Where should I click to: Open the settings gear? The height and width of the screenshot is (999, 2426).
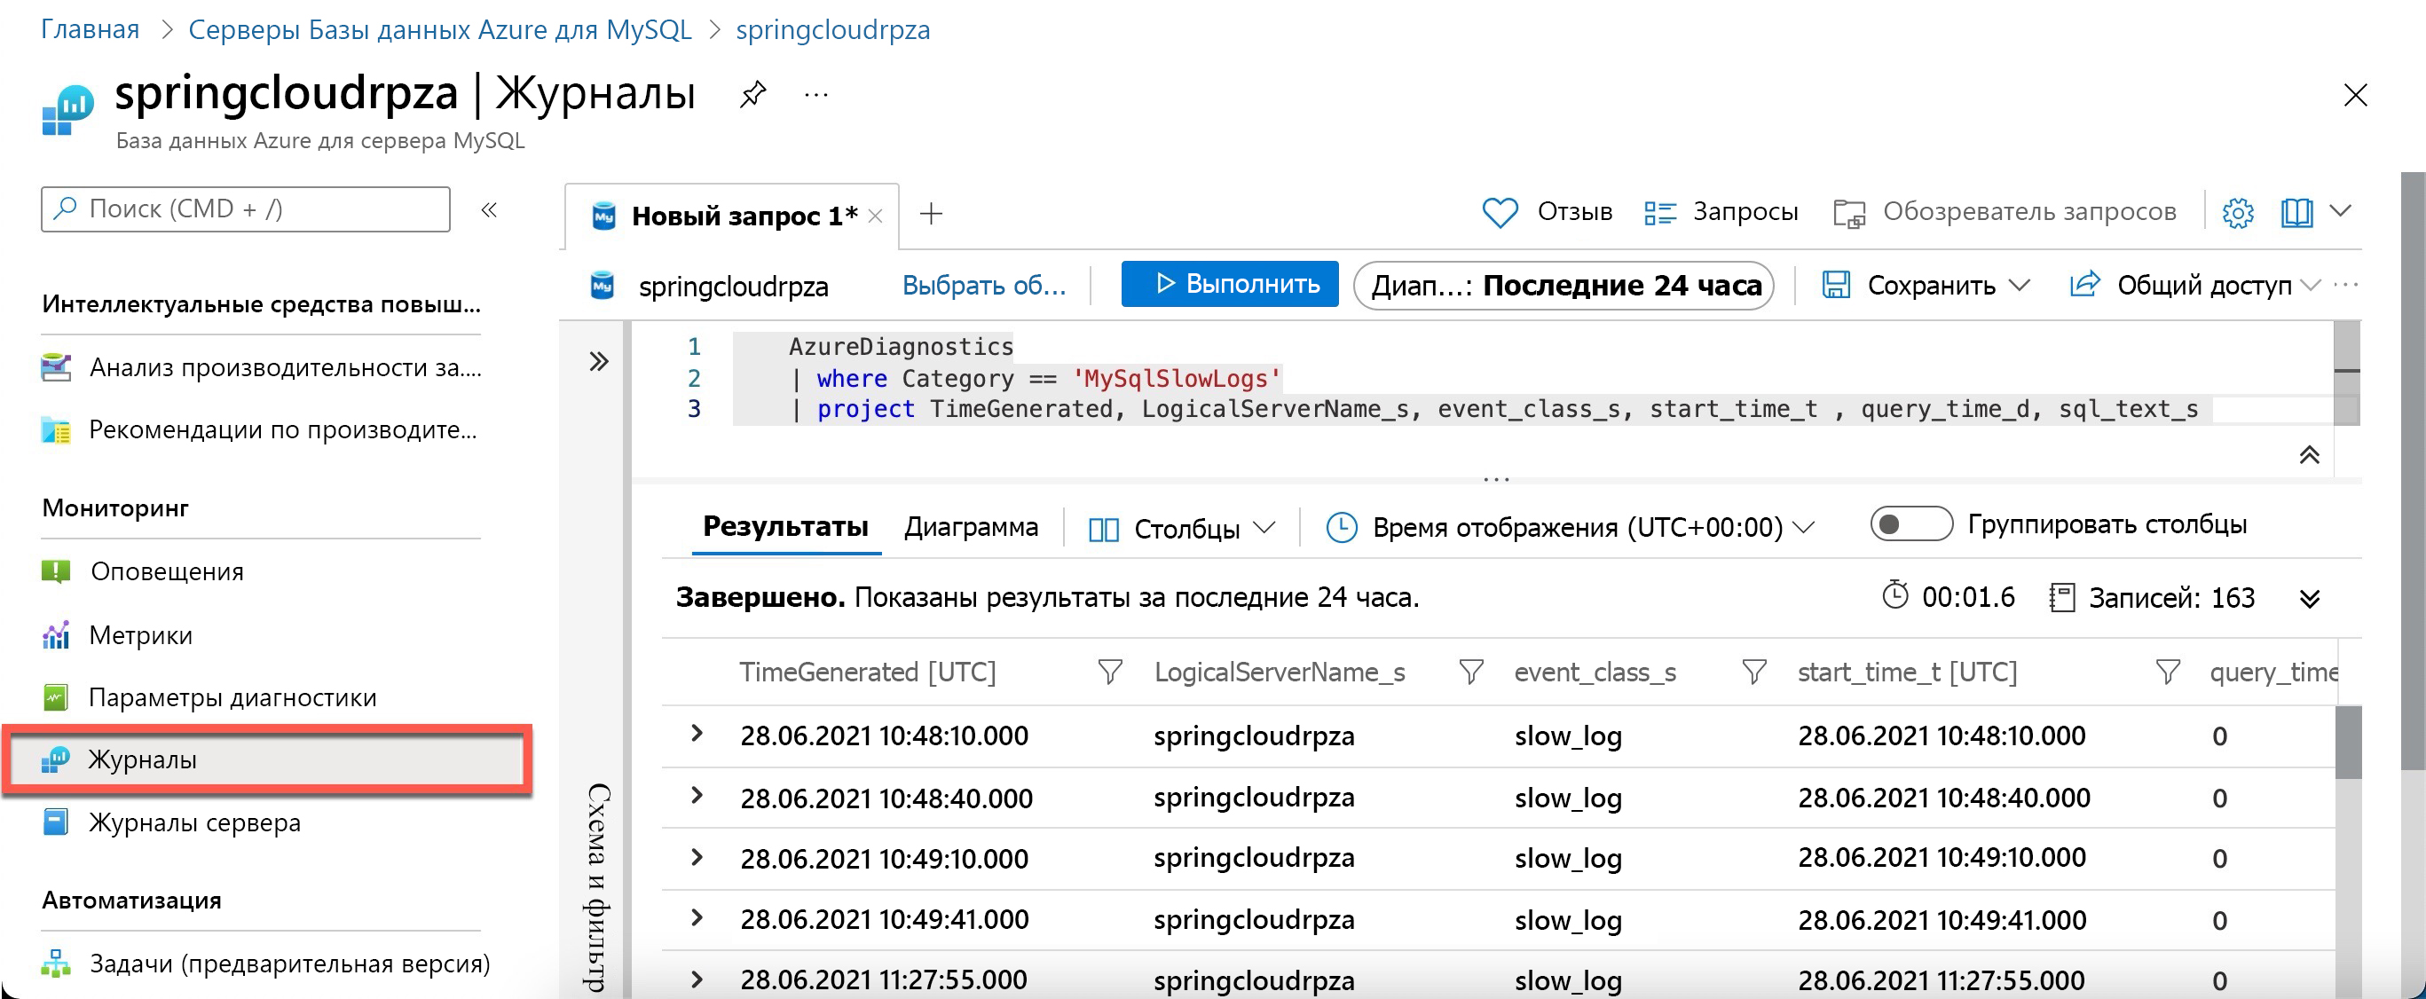pos(2238,213)
